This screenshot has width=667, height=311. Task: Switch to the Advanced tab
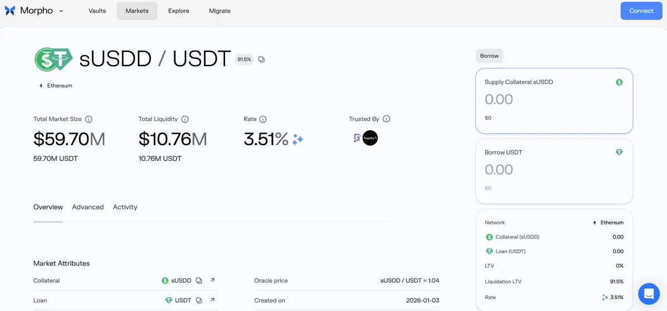tap(88, 207)
